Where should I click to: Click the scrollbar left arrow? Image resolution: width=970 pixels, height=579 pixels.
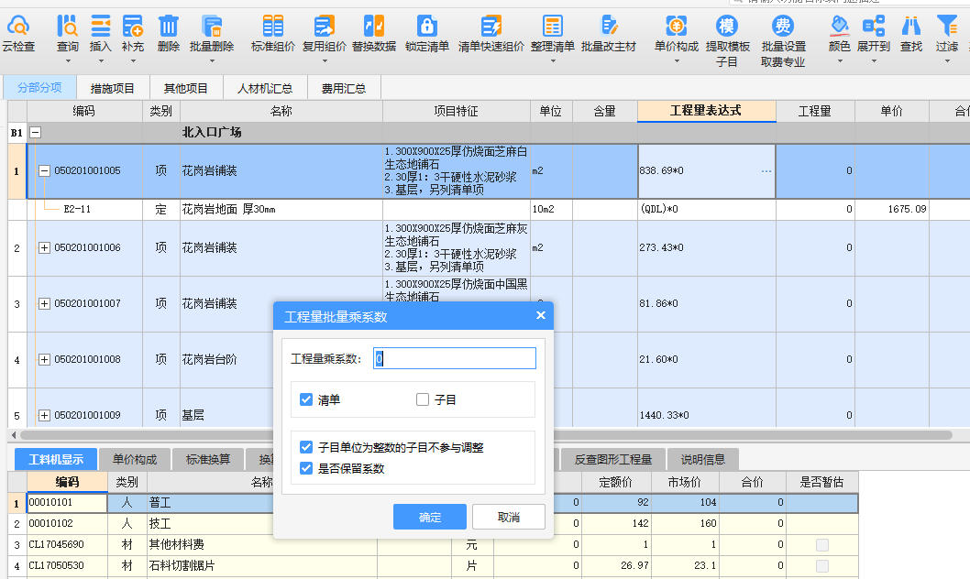(14, 435)
